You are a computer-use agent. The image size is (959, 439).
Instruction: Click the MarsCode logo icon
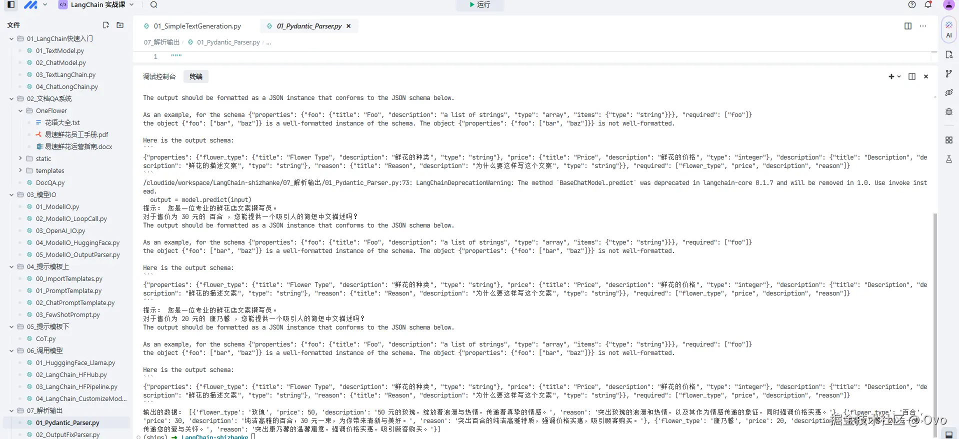[x=31, y=4]
